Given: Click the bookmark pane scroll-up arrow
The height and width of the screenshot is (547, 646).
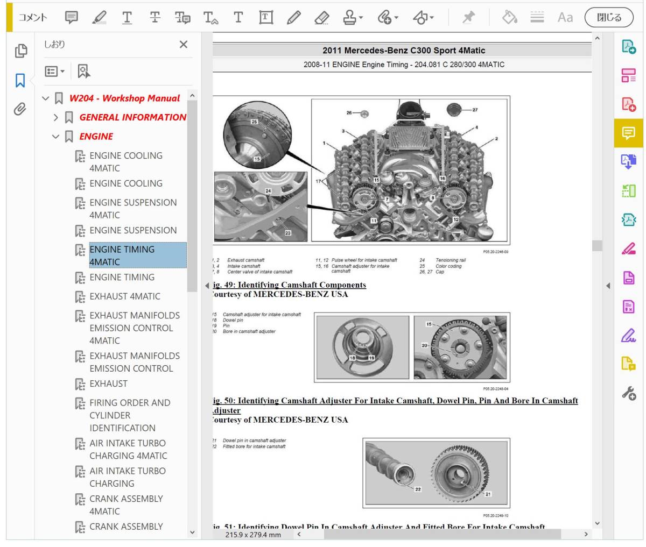Looking at the screenshot, I should 192,95.
